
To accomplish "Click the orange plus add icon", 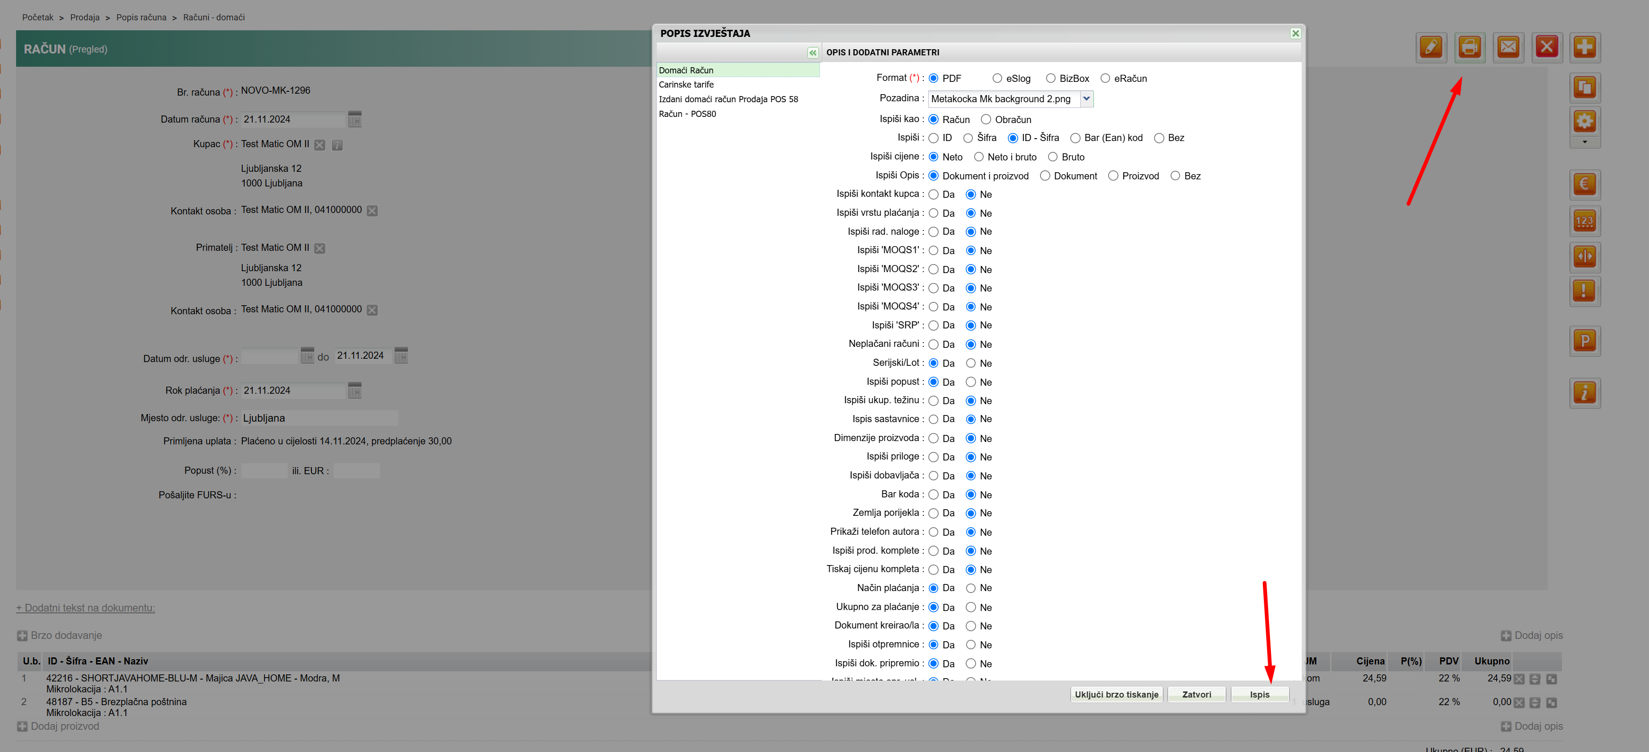I will pos(1584,47).
